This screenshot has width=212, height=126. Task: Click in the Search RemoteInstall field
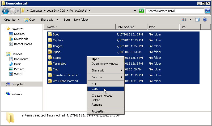point(175,11)
